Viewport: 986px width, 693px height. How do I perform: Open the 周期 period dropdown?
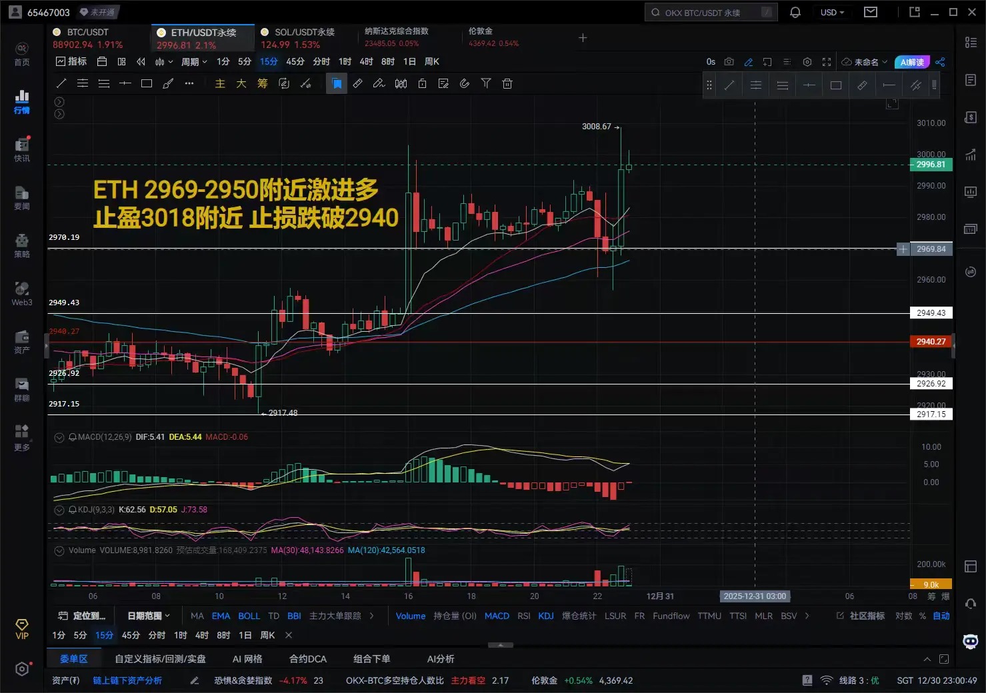tap(194, 62)
